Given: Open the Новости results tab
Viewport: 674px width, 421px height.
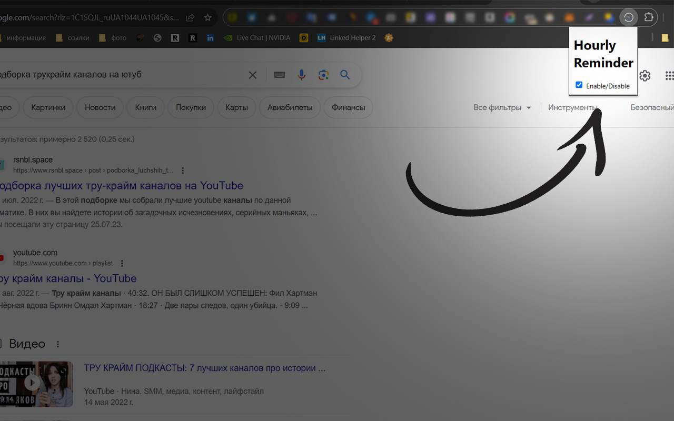Looking at the screenshot, I should pos(100,107).
